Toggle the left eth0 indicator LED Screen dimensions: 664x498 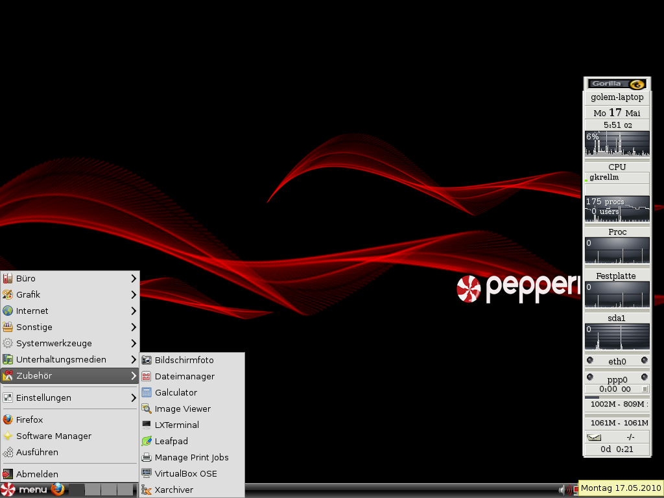(589, 361)
